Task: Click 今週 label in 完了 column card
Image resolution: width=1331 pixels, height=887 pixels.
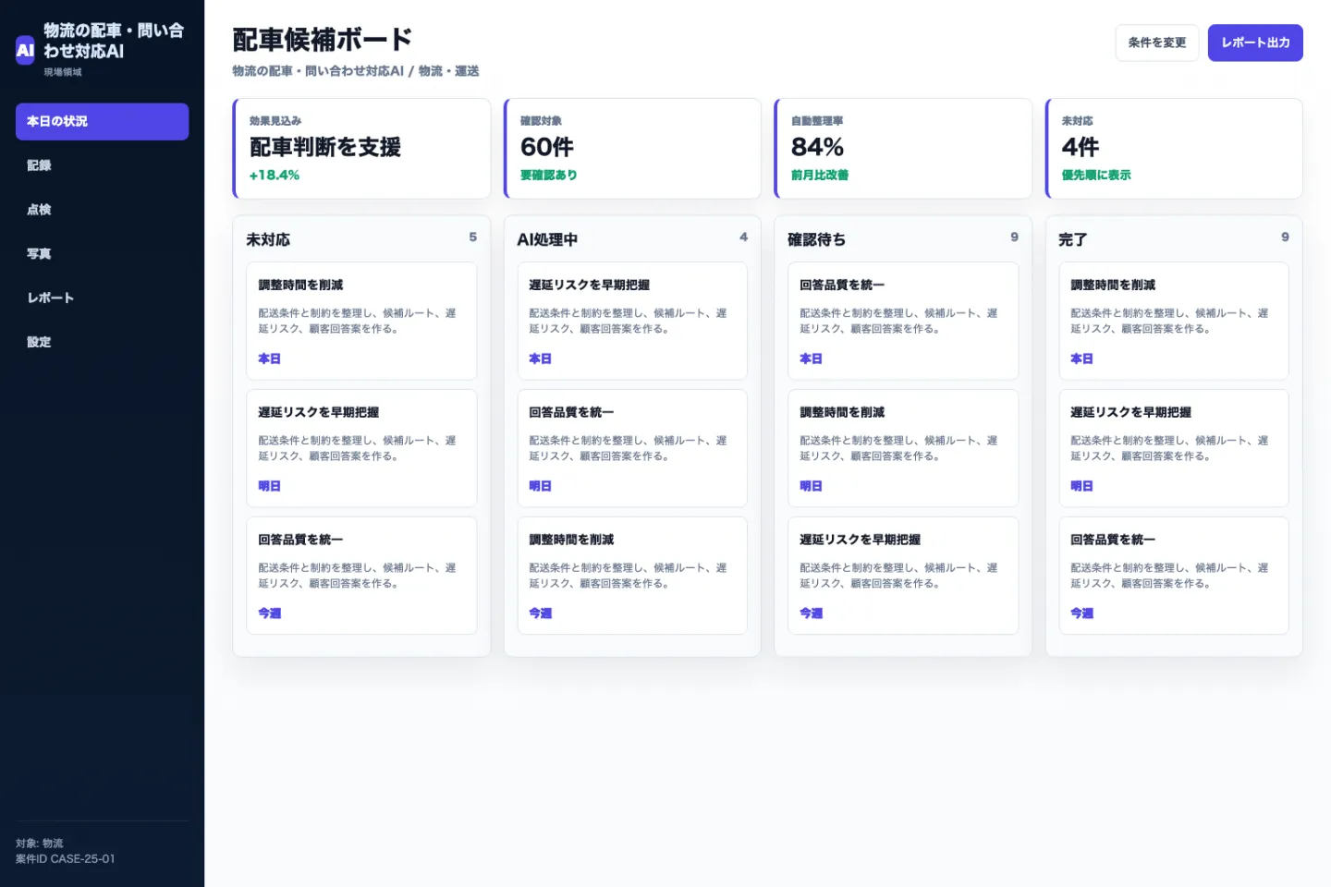Action: [1081, 614]
